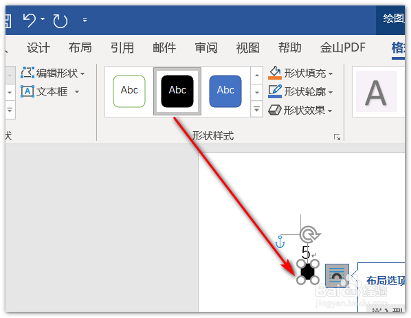Image resolution: width=411 pixels, height=318 pixels.
Task: Switch to 金山PDF tab
Action: point(343,47)
